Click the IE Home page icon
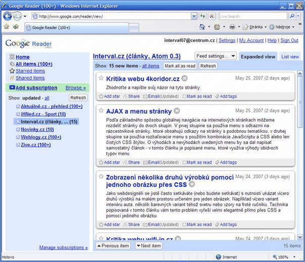 click(202, 27)
